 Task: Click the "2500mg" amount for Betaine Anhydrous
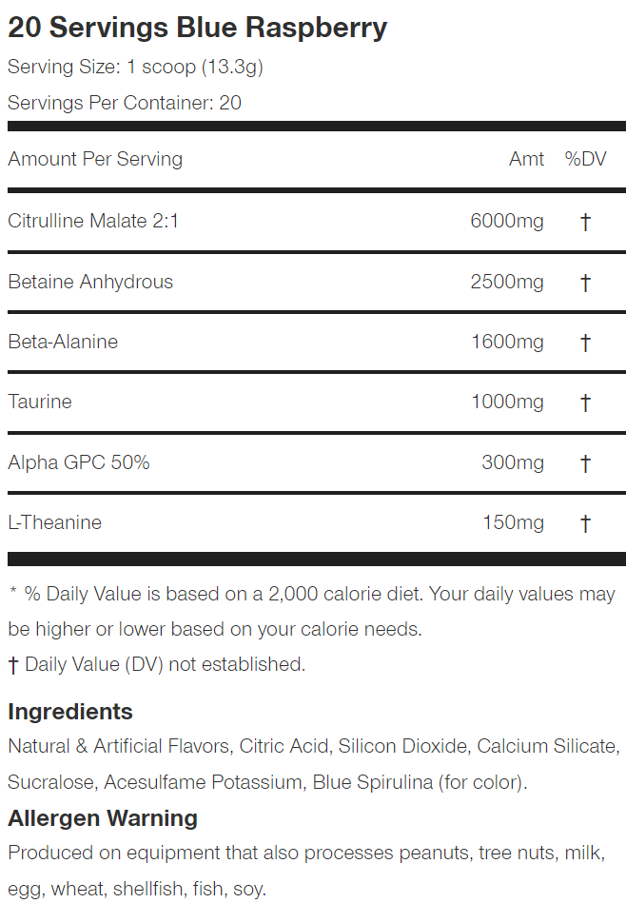click(507, 283)
